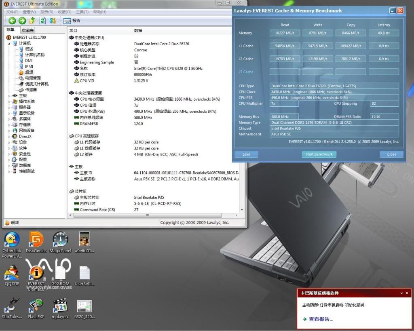Launch mplayerc desktop shortcut

[60, 306]
